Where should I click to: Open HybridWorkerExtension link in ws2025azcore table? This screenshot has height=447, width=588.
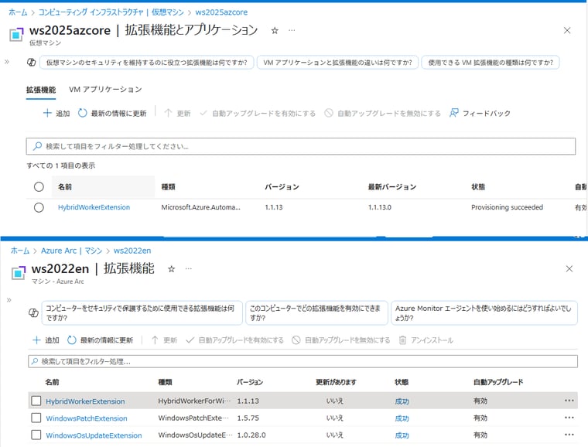(x=94, y=207)
